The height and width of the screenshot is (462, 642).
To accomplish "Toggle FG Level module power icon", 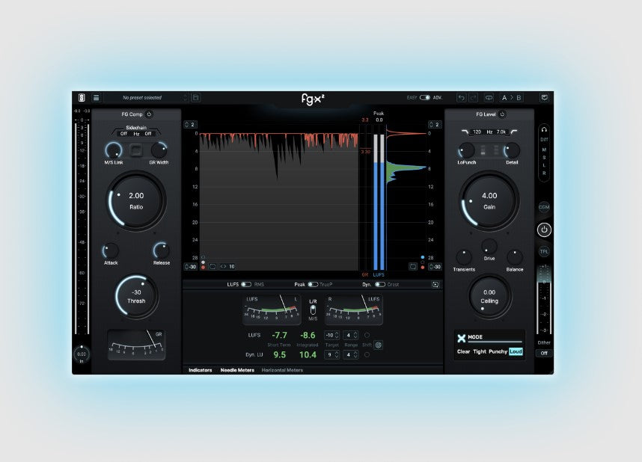I will [502, 114].
